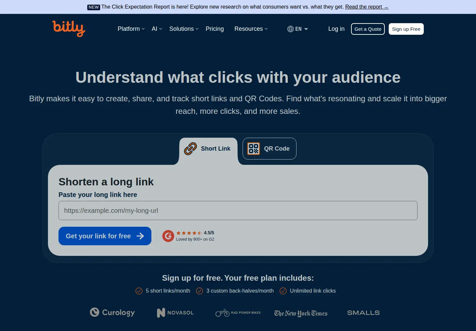Click checkmark icon beside 5 short links/month
The height and width of the screenshot is (331, 476).
[x=139, y=291]
